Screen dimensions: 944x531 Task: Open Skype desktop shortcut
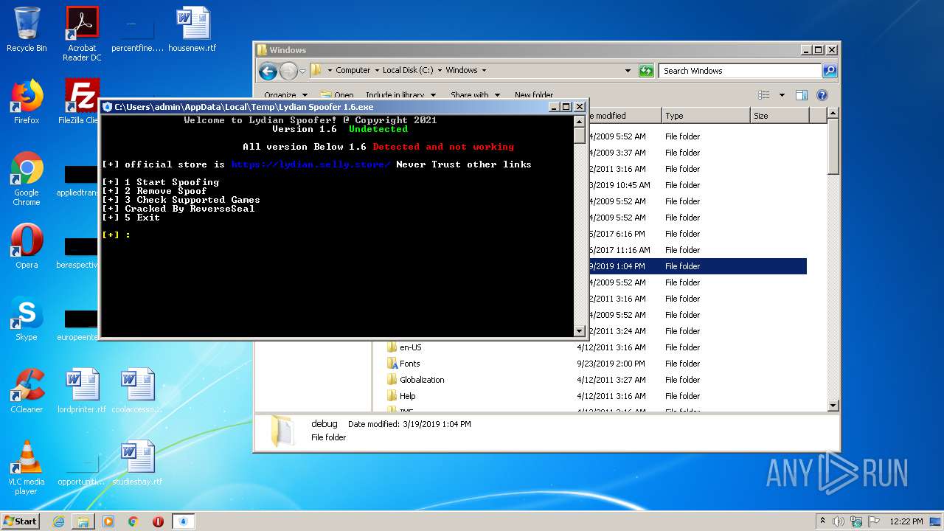point(27,319)
